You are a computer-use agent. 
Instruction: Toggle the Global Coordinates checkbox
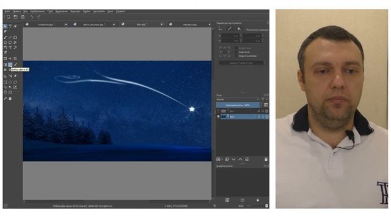click(x=236, y=56)
